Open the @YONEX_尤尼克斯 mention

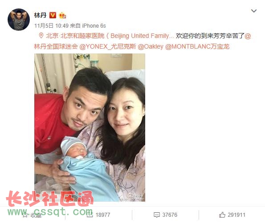[x=108, y=46]
